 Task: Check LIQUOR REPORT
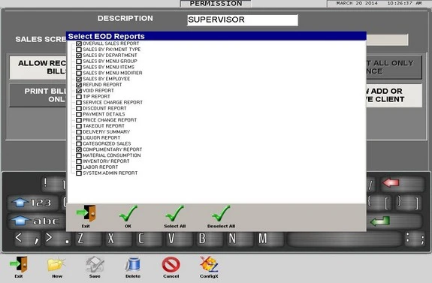(79, 138)
